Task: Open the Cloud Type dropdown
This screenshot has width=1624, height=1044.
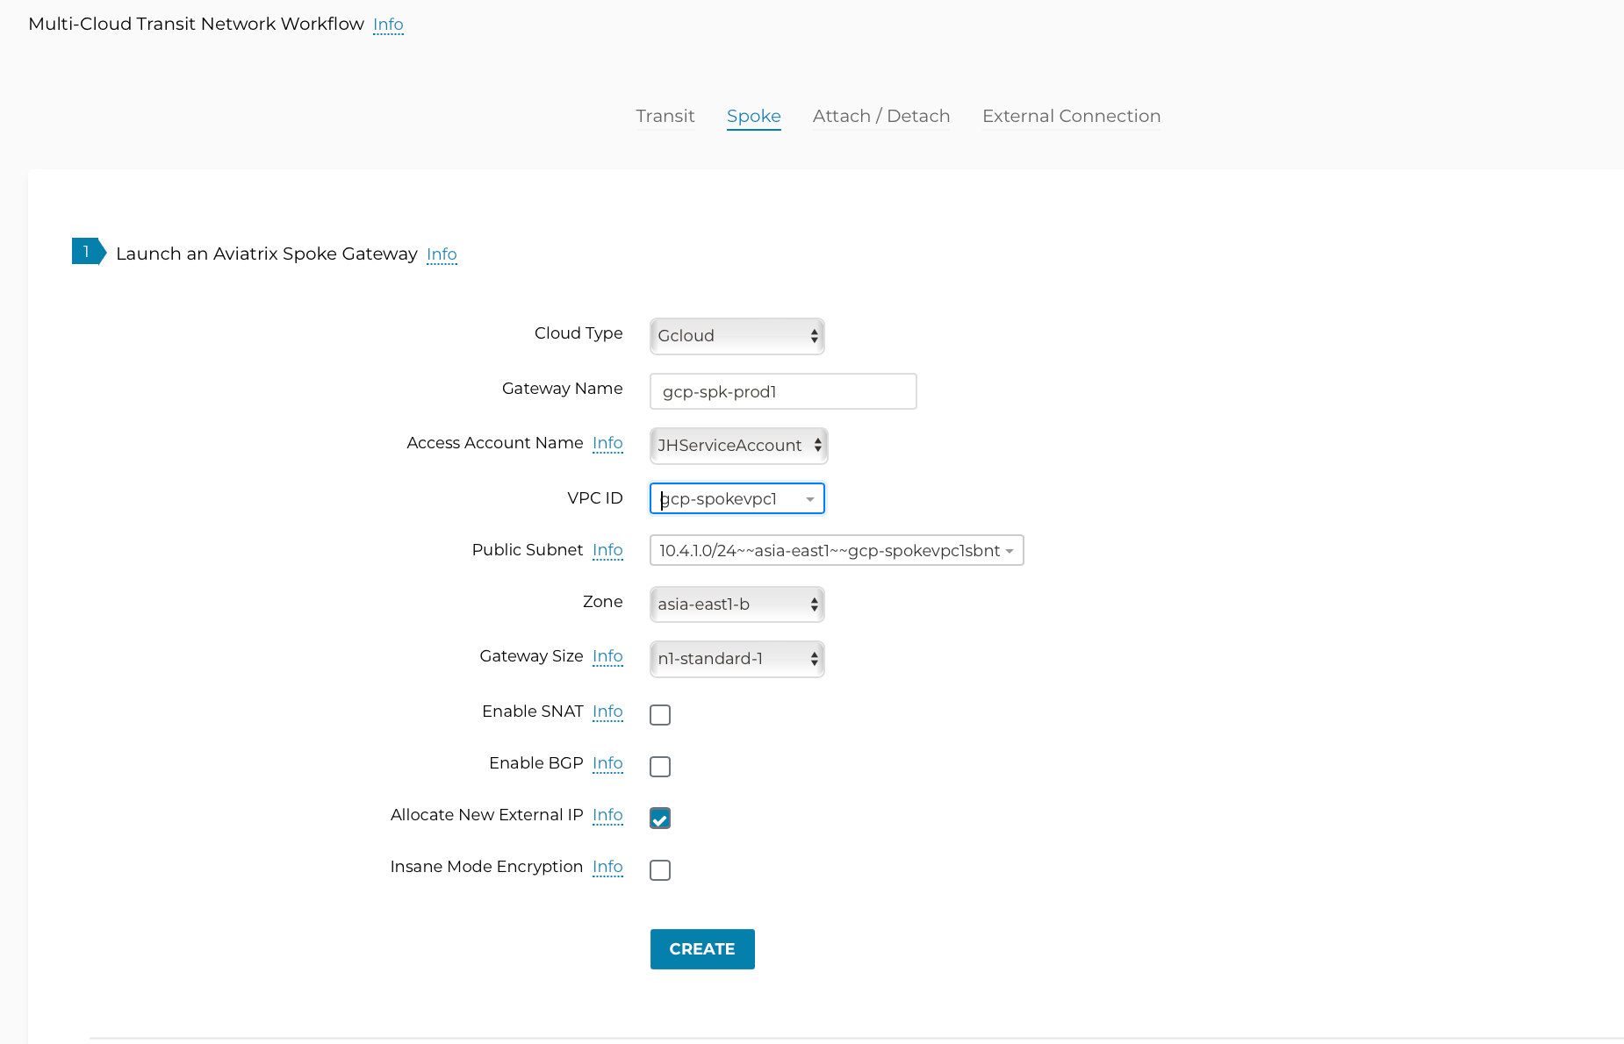Action: coord(737,336)
